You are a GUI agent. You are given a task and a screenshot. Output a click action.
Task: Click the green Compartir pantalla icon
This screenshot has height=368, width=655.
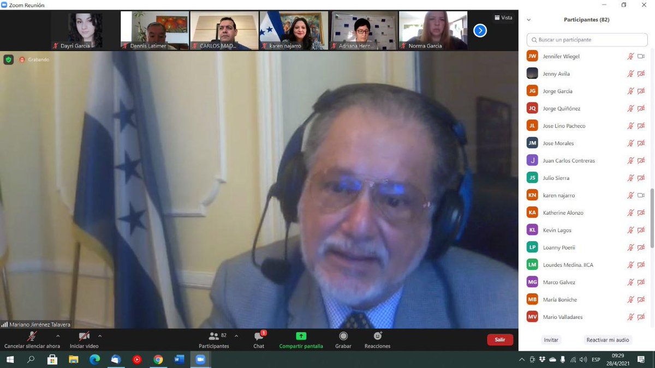[x=301, y=336]
